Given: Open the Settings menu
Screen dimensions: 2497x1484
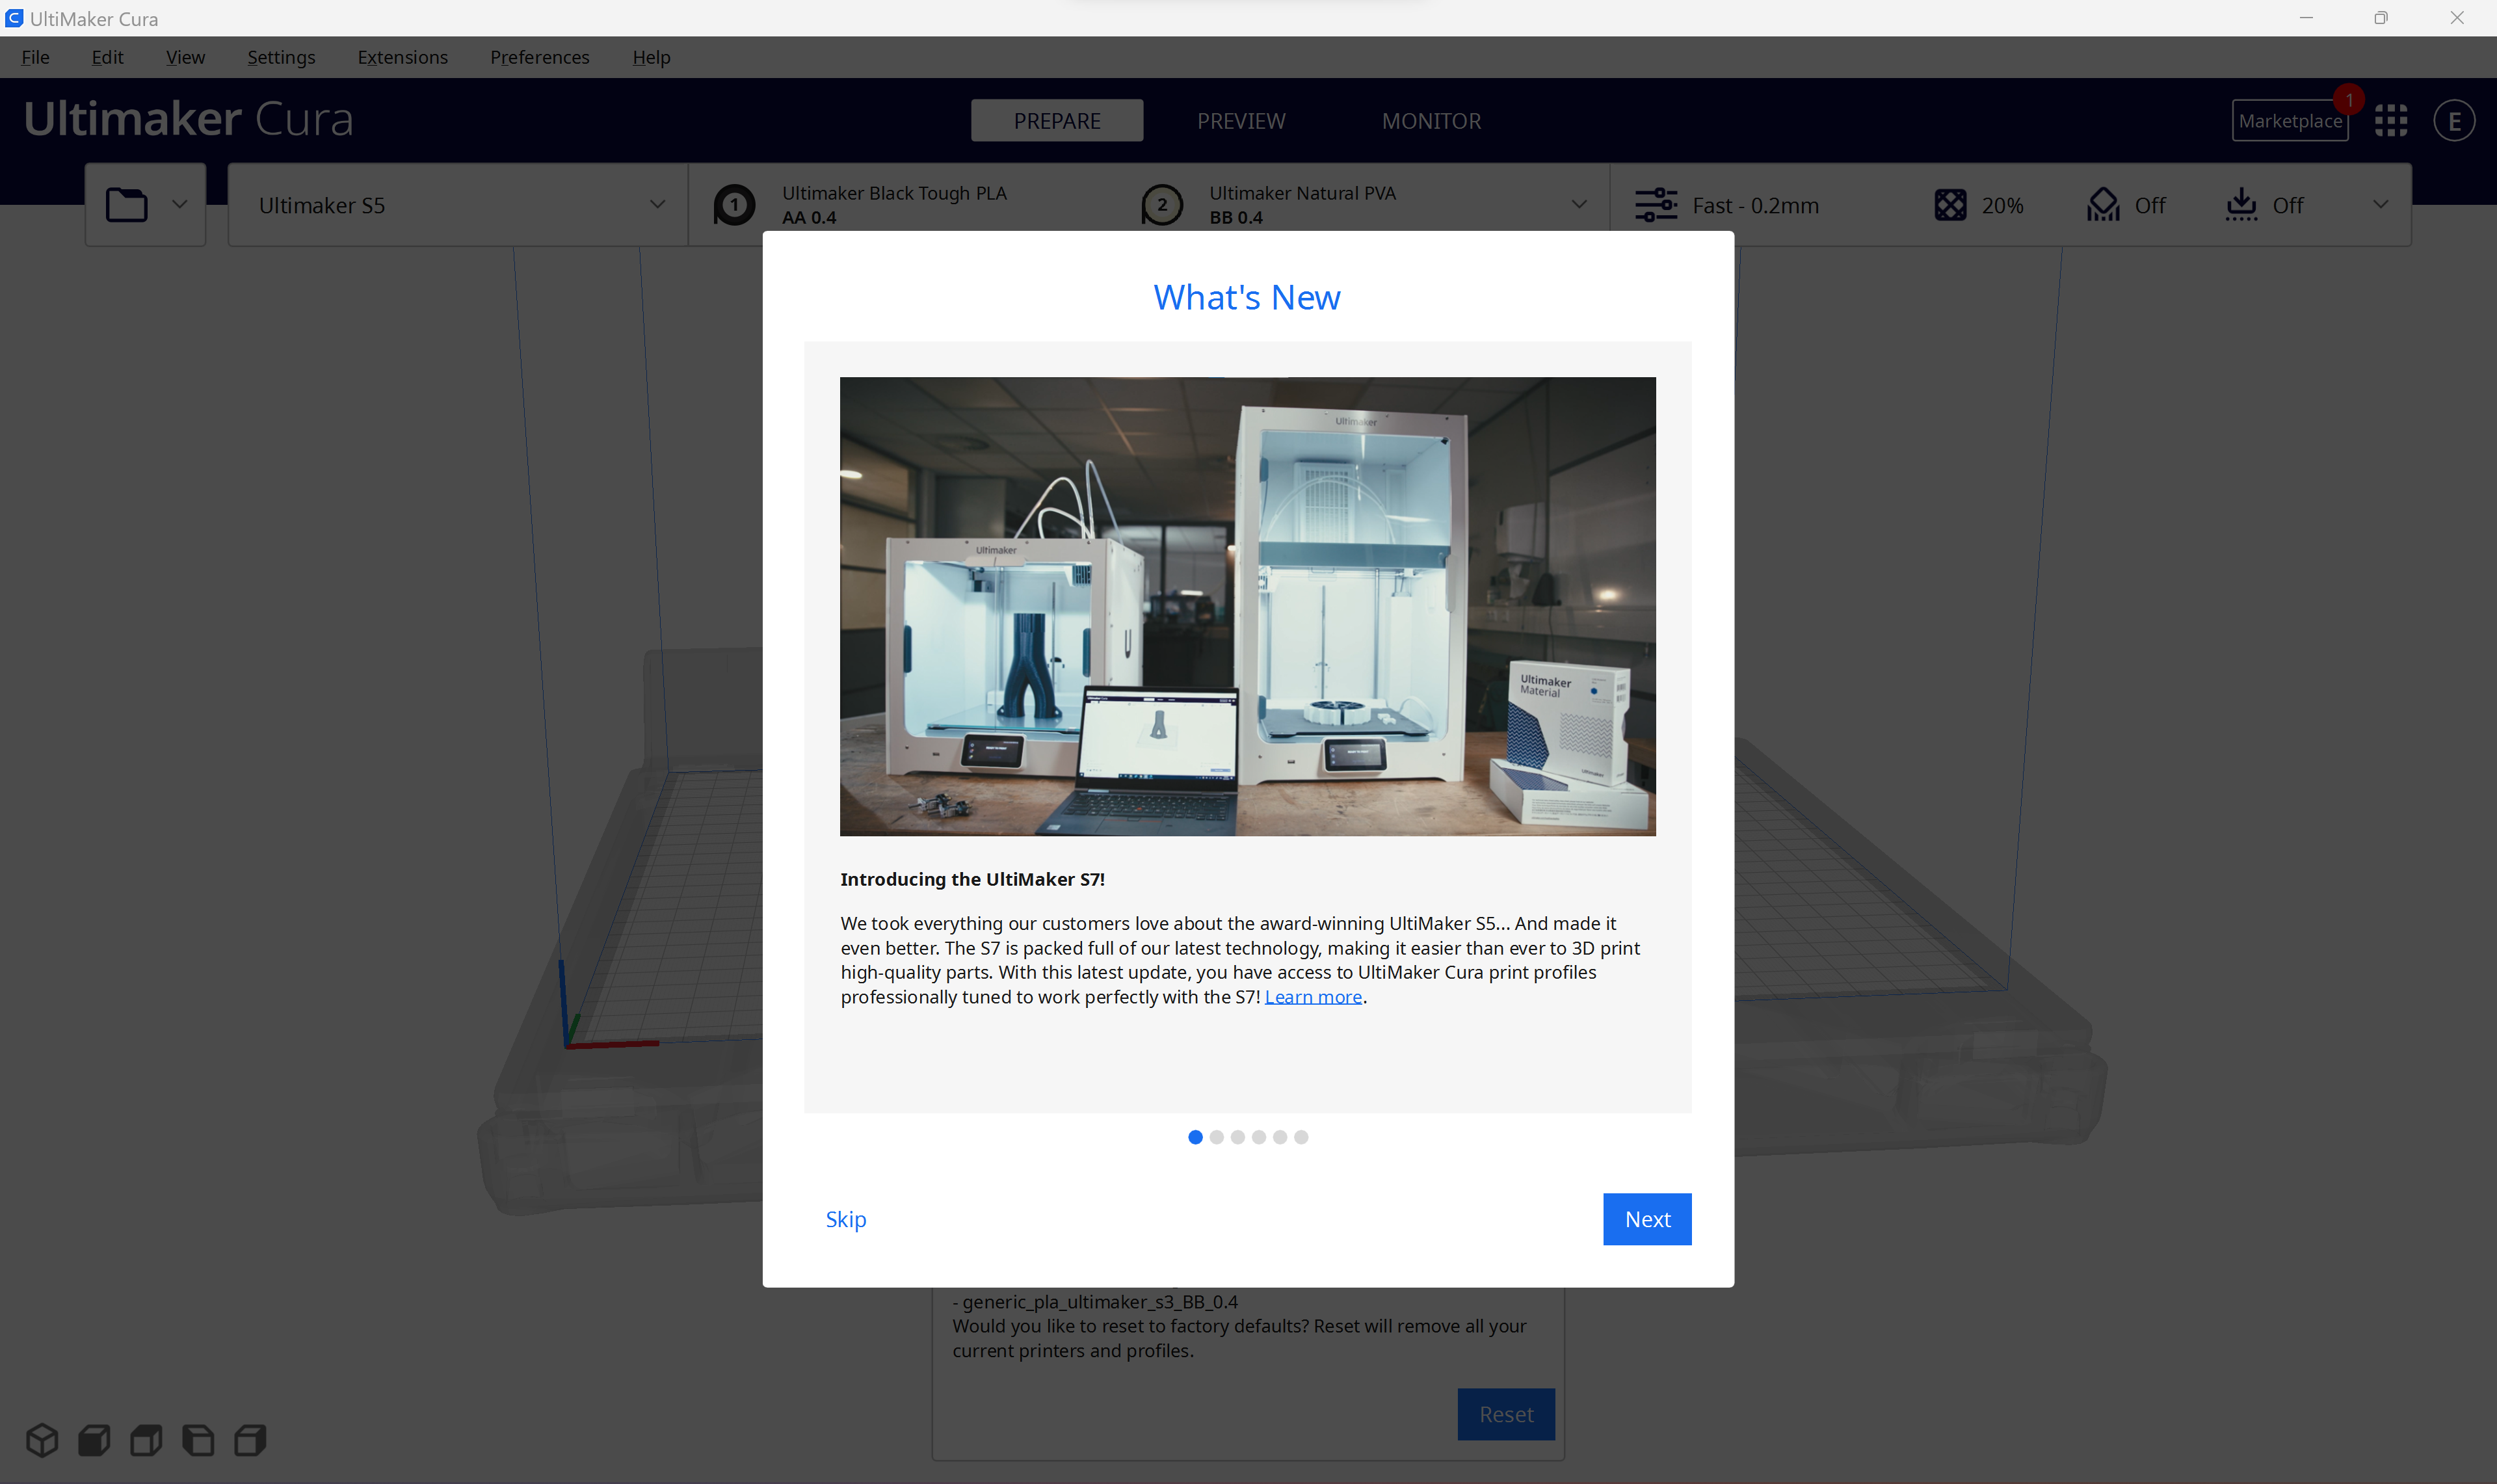Looking at the screenshot, I should tap(281, 57).
